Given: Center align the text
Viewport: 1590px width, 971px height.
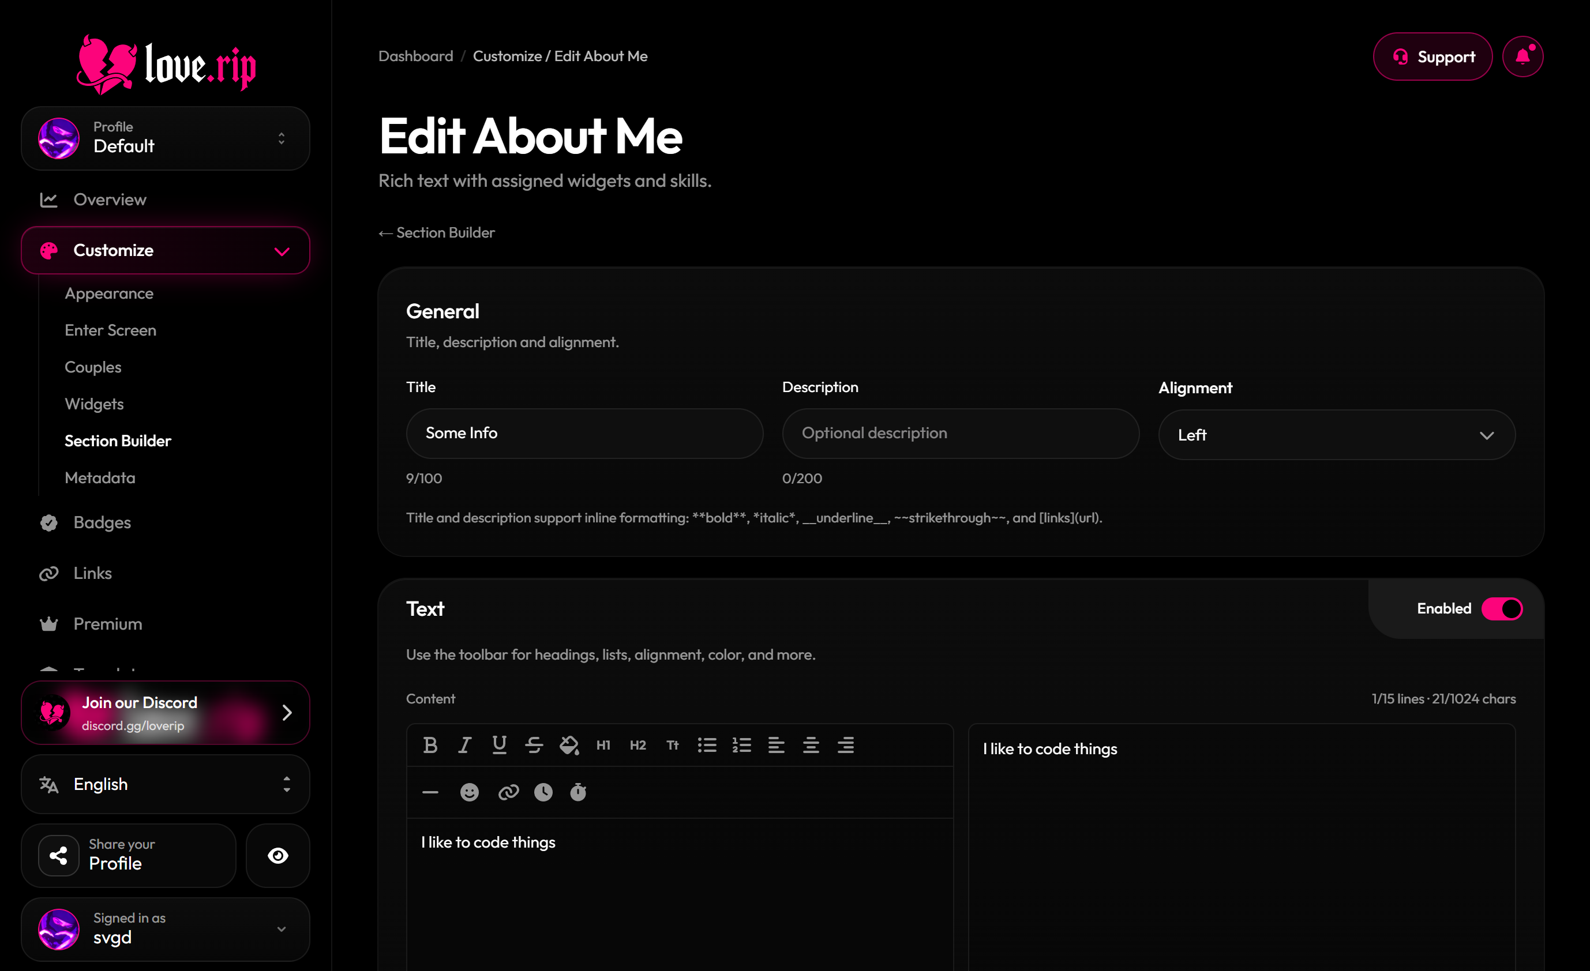Looking at the screenshot, I should pyautogui.click(x=811, y=746).
